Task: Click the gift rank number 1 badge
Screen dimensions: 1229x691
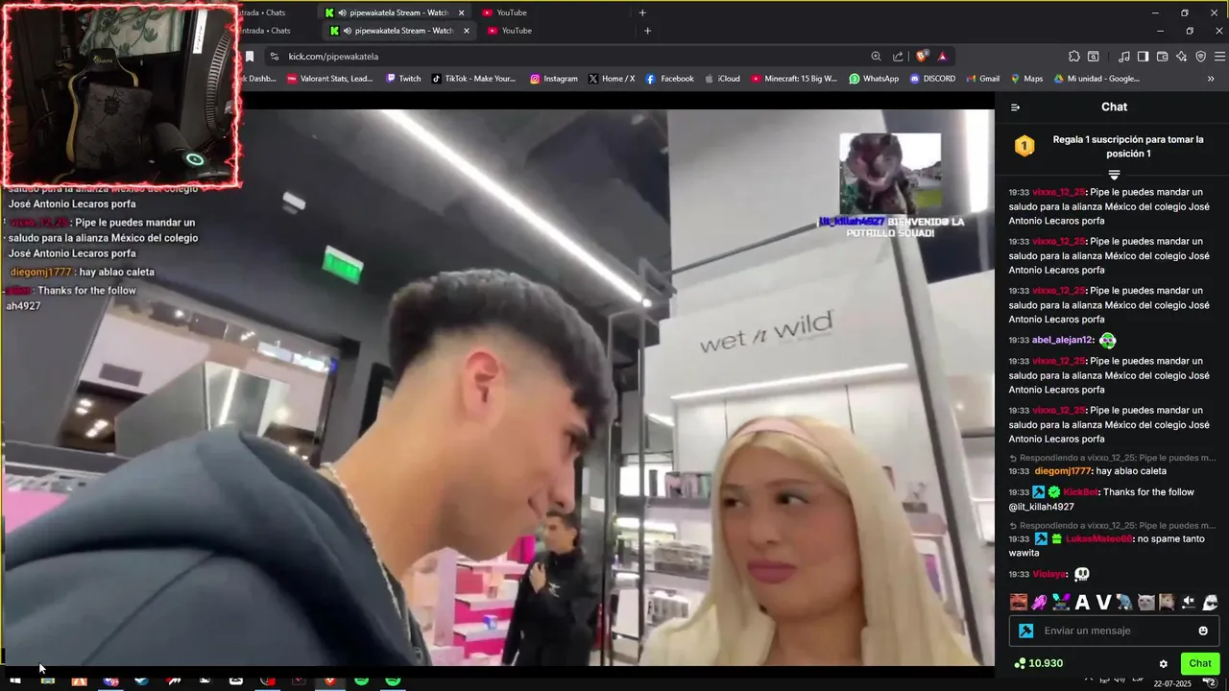Action: tap(1024, 146)
